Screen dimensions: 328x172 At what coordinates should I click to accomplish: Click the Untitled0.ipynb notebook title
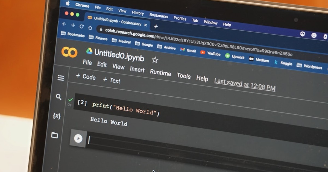(119, 55)
